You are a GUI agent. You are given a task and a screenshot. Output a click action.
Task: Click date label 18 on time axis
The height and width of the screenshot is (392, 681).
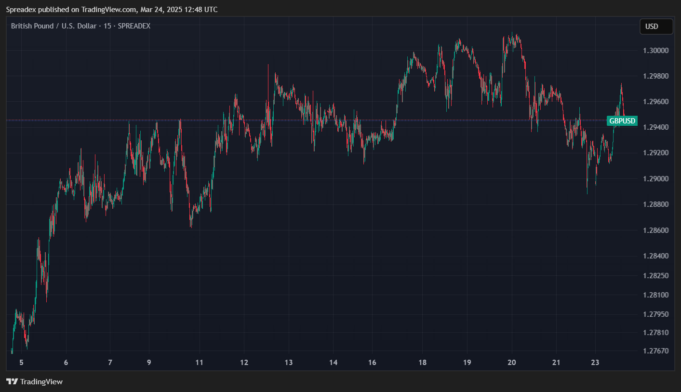click(x=423, y=363)
